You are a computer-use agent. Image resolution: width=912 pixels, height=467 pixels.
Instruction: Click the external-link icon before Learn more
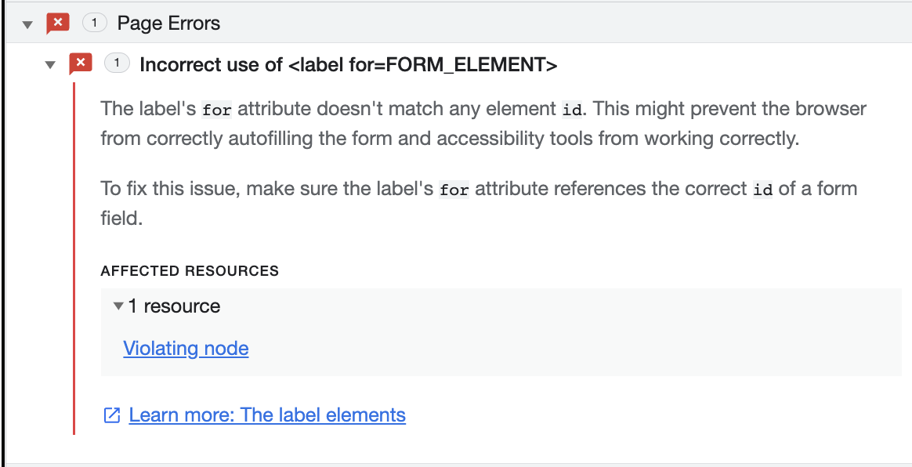[112, 415]
